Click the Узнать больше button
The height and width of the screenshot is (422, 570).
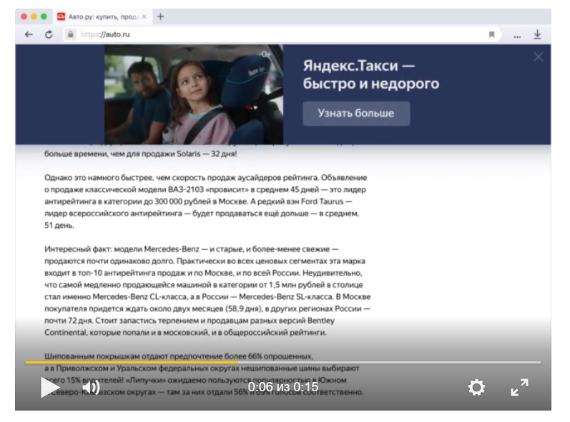pos(356,114)
